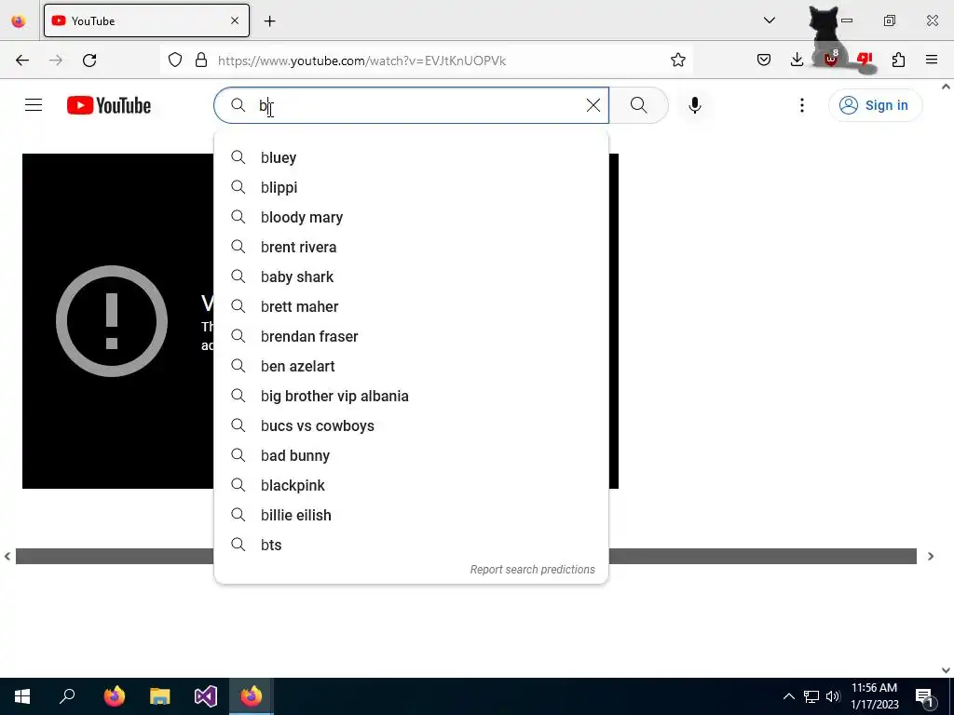Click the video error exclamation icon

pos(112,321)
